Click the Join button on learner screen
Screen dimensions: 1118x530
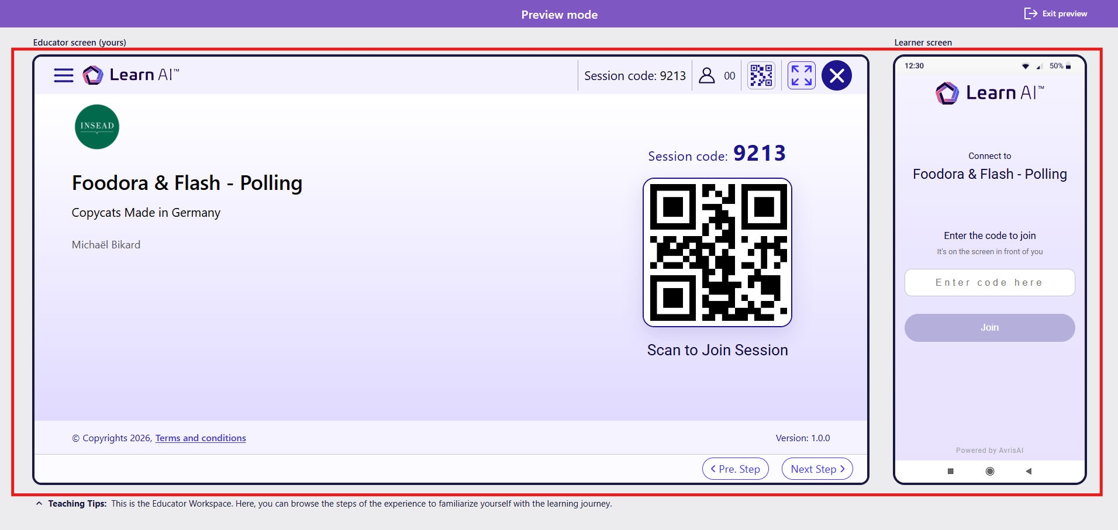point(989,328)
